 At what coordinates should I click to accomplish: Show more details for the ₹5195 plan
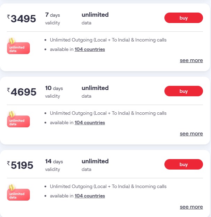[191, 207]
